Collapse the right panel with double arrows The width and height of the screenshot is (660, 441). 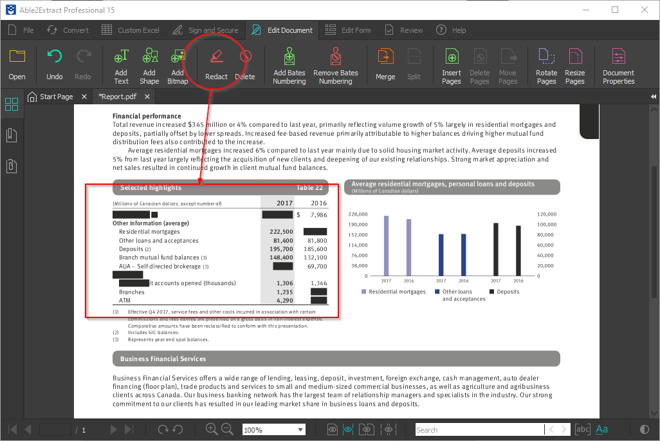[x=652, y=96]
